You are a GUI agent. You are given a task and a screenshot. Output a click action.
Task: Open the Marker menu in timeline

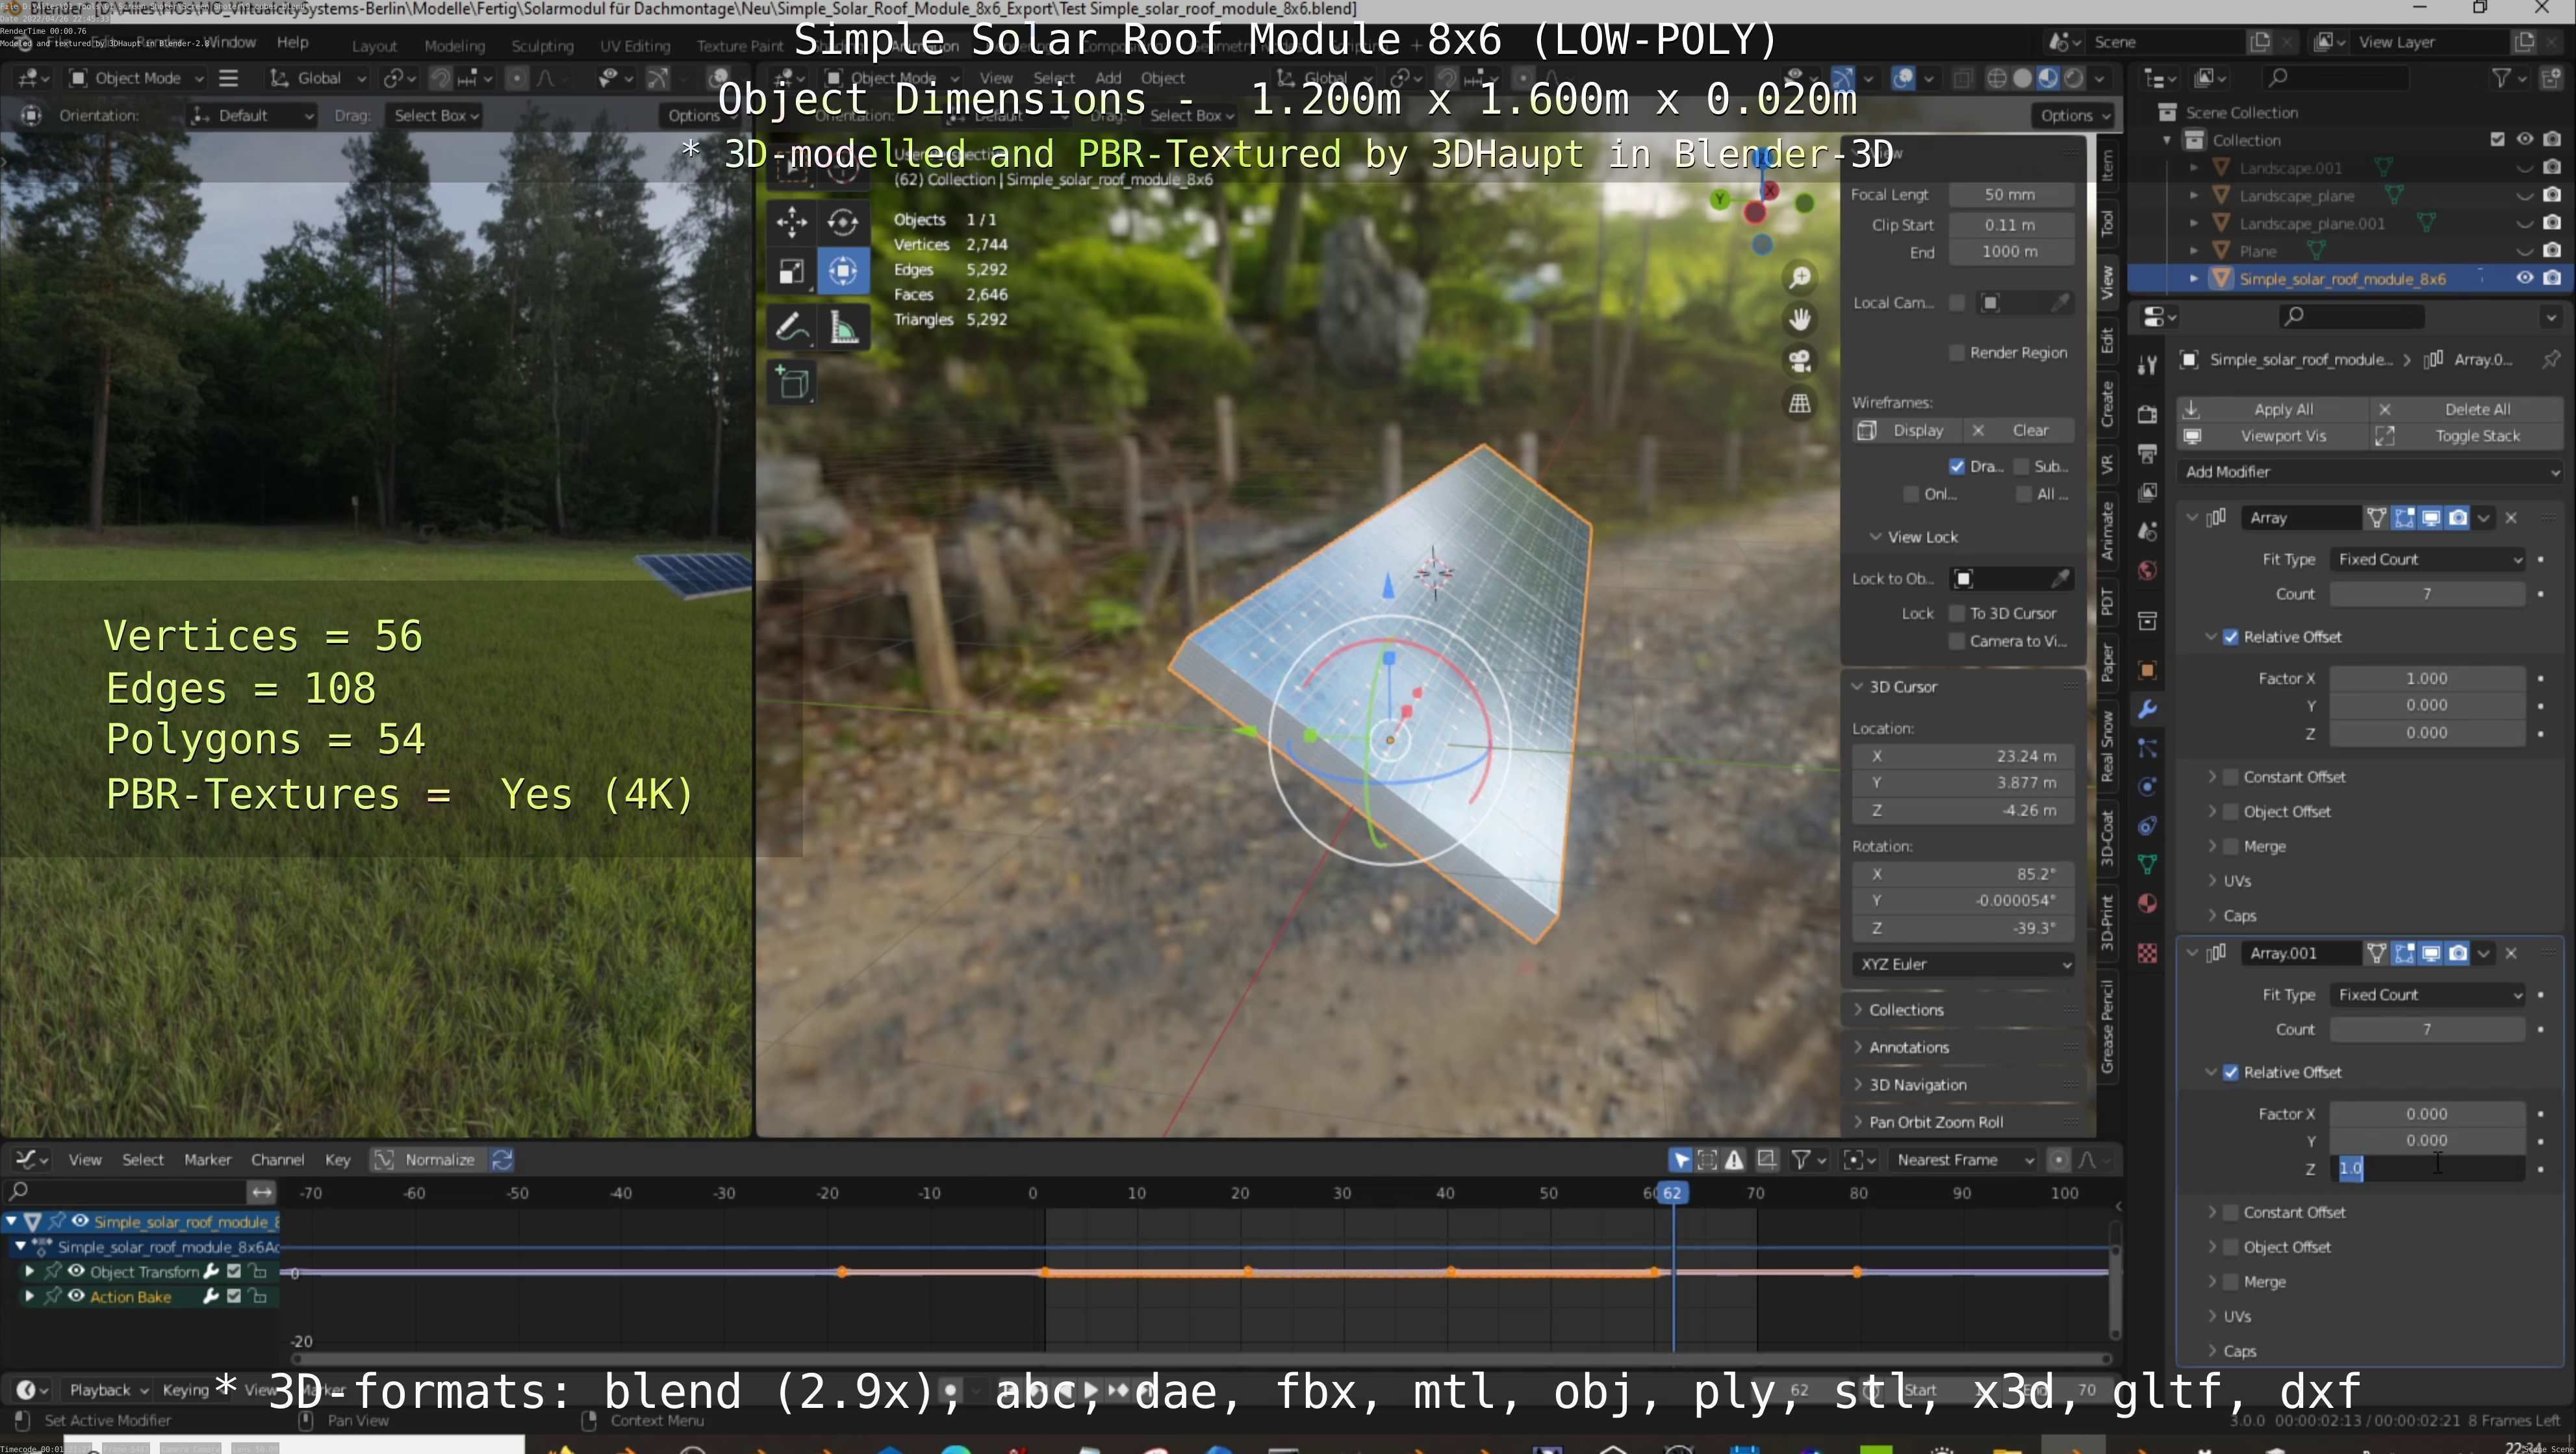tap(207, 1160)
